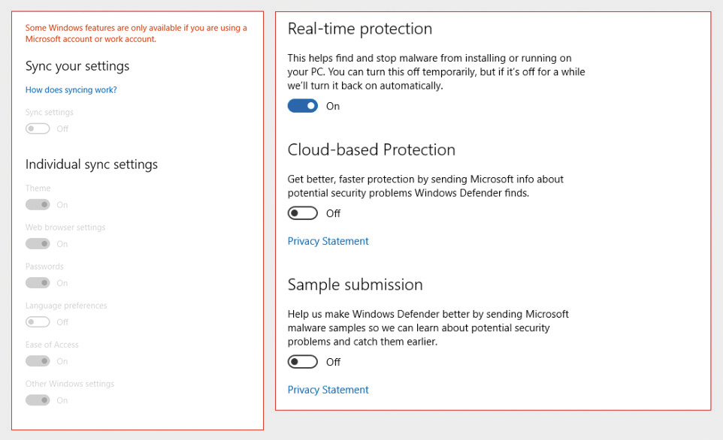Screen dimensions: 723x440
Task: Toggle the Theme sync switch
Action: click(x=38, y=205)
